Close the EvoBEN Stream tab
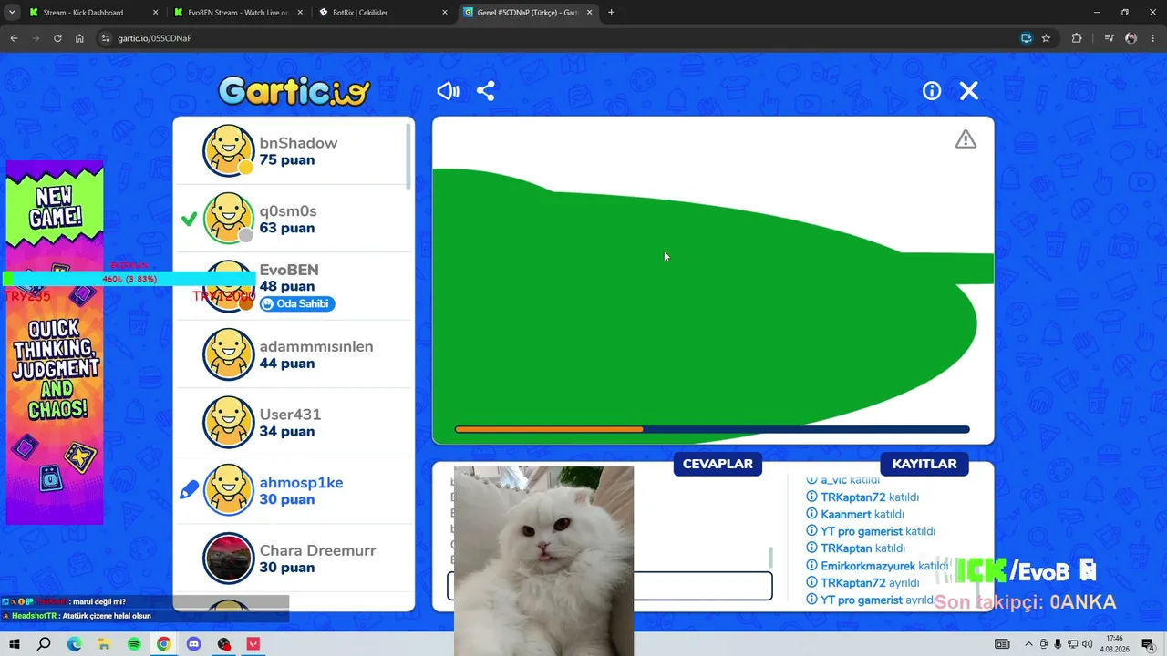 (x=300, y=13)
